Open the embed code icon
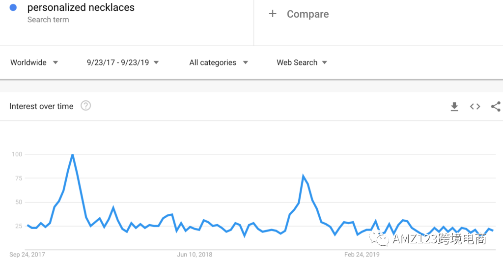 pos(475,106)
